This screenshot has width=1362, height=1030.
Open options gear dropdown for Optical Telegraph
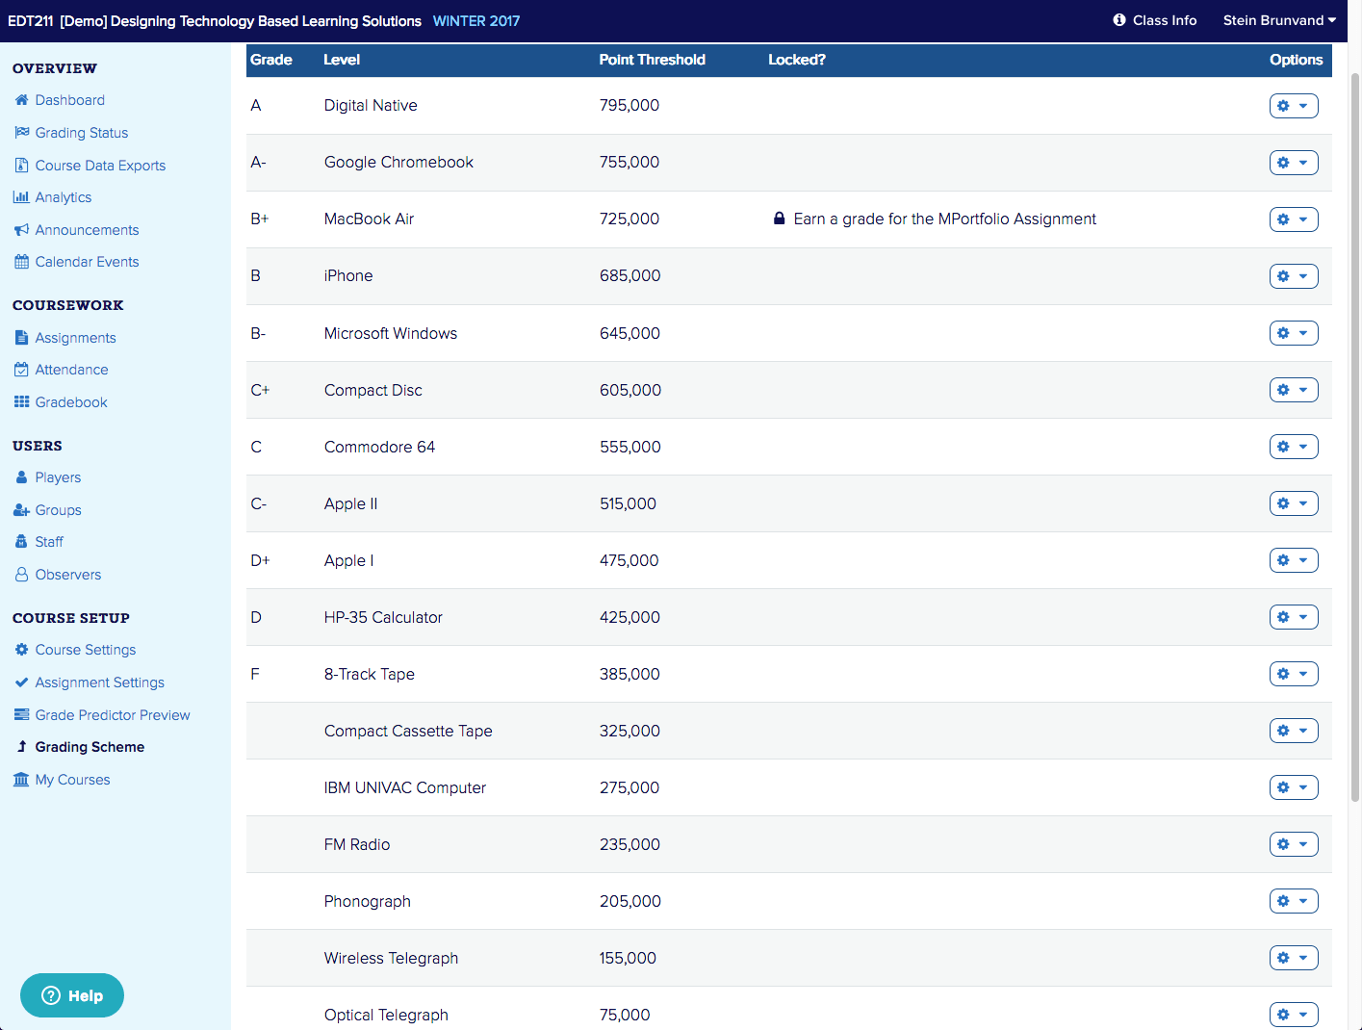click(x=1294, y=1015)
